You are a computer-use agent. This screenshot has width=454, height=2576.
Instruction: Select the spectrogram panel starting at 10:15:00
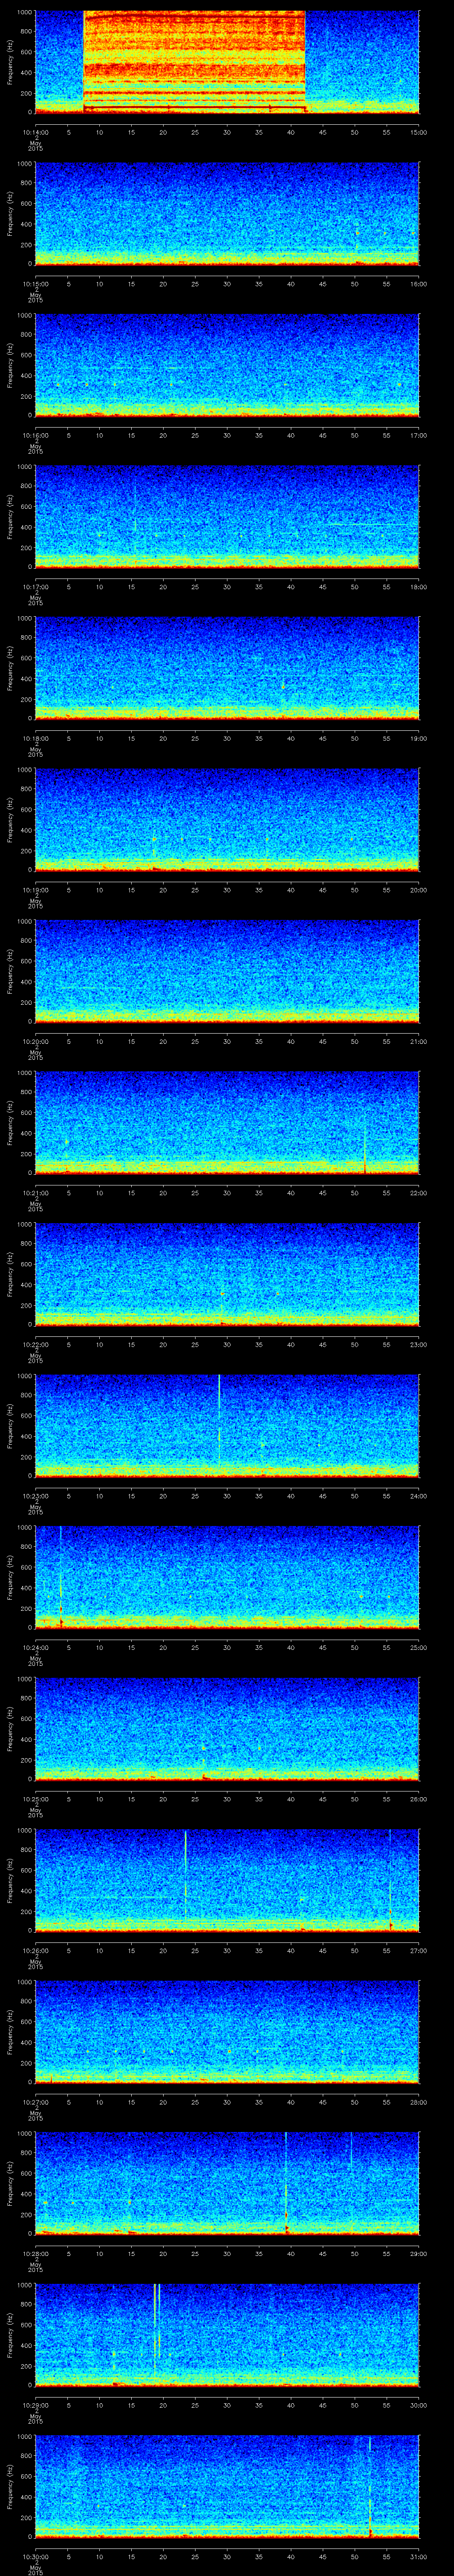click(227, 214)
